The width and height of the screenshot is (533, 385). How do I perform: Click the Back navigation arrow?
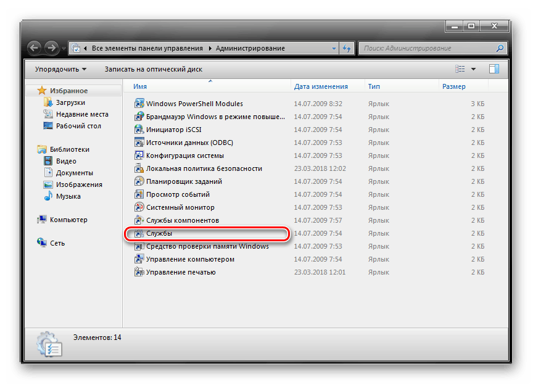coord(35,48)
